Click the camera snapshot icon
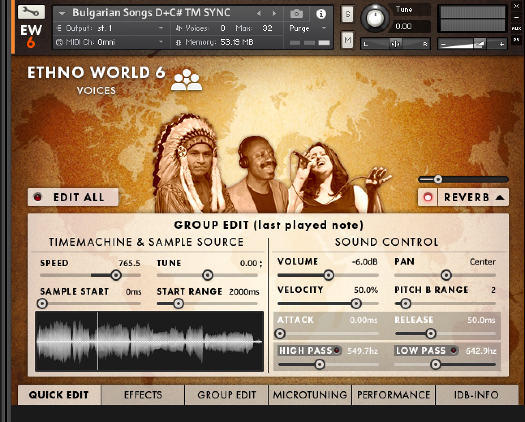Viewport: 525px width, 422px height. tap(297, 14)
